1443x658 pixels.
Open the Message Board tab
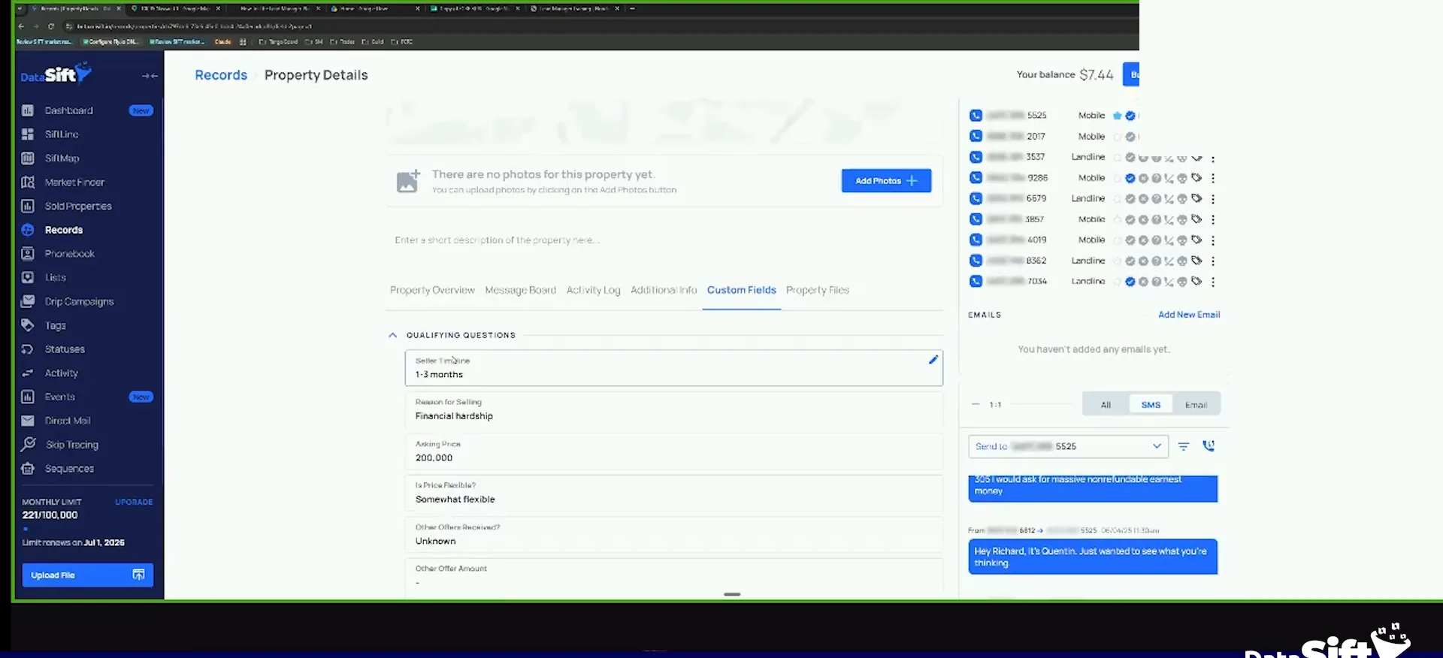521,290
